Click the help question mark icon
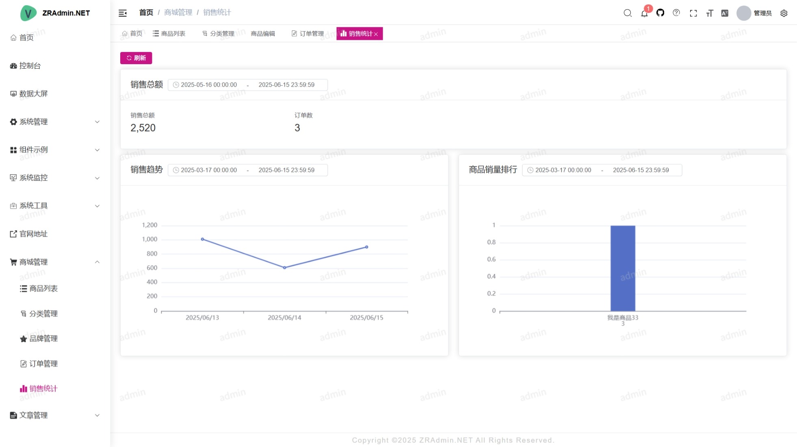The width and height of the screenshot is (797, 447). pos(676,13)
